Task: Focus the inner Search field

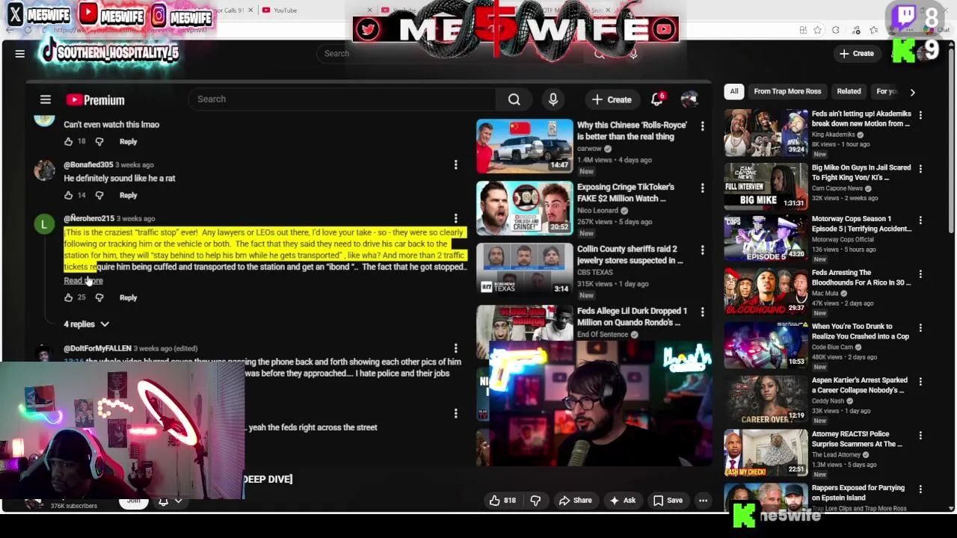Action: tap(342, 99)
